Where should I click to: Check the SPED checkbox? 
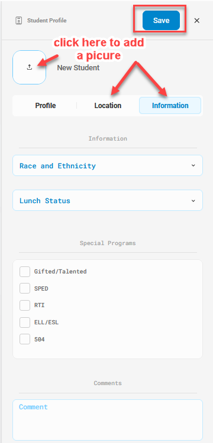25,289
